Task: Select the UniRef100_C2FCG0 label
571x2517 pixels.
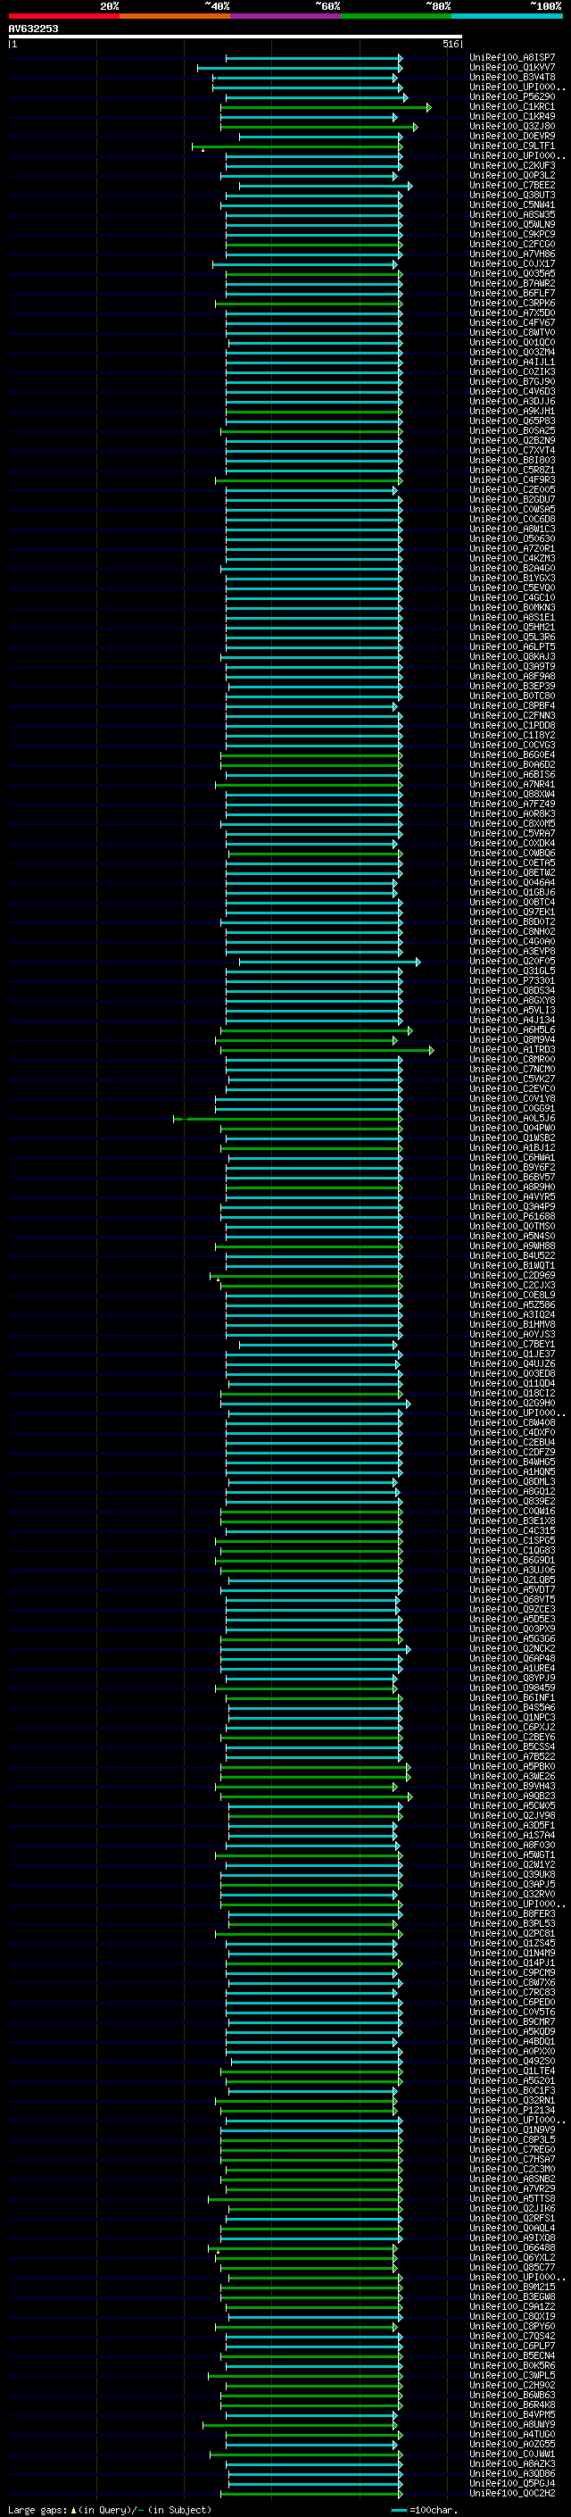Action: [512, 245]
